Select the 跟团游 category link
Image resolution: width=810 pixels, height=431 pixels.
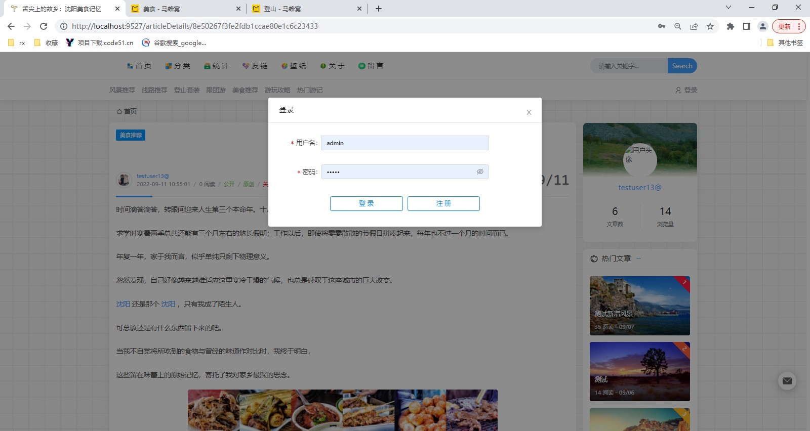[216, 90]
